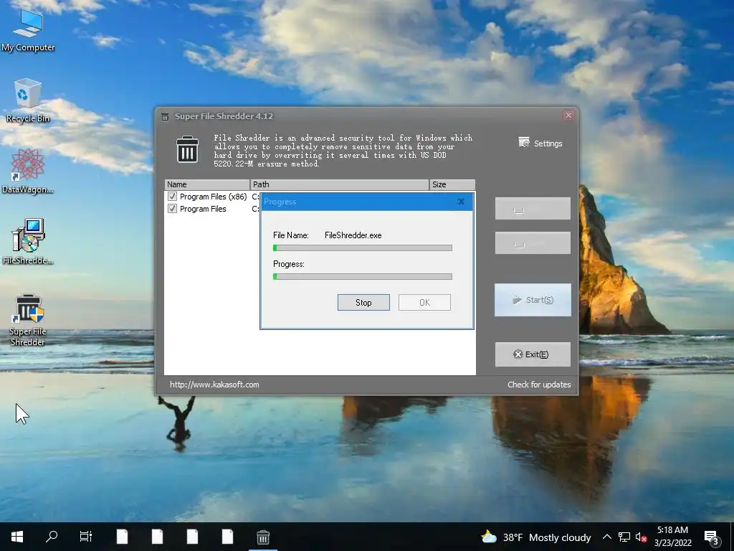Open My Computer desktop icon
734x551 pixels.
click(x=28, y=30)
